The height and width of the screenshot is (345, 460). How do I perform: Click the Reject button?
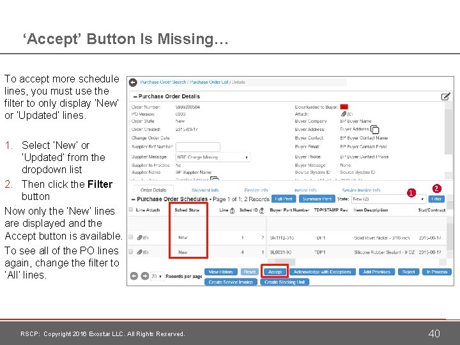[x=408, y=272]
